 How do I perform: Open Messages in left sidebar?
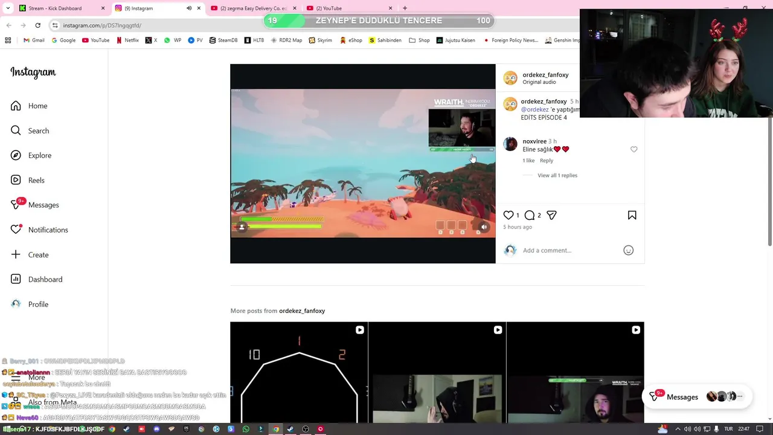point(34,205)
